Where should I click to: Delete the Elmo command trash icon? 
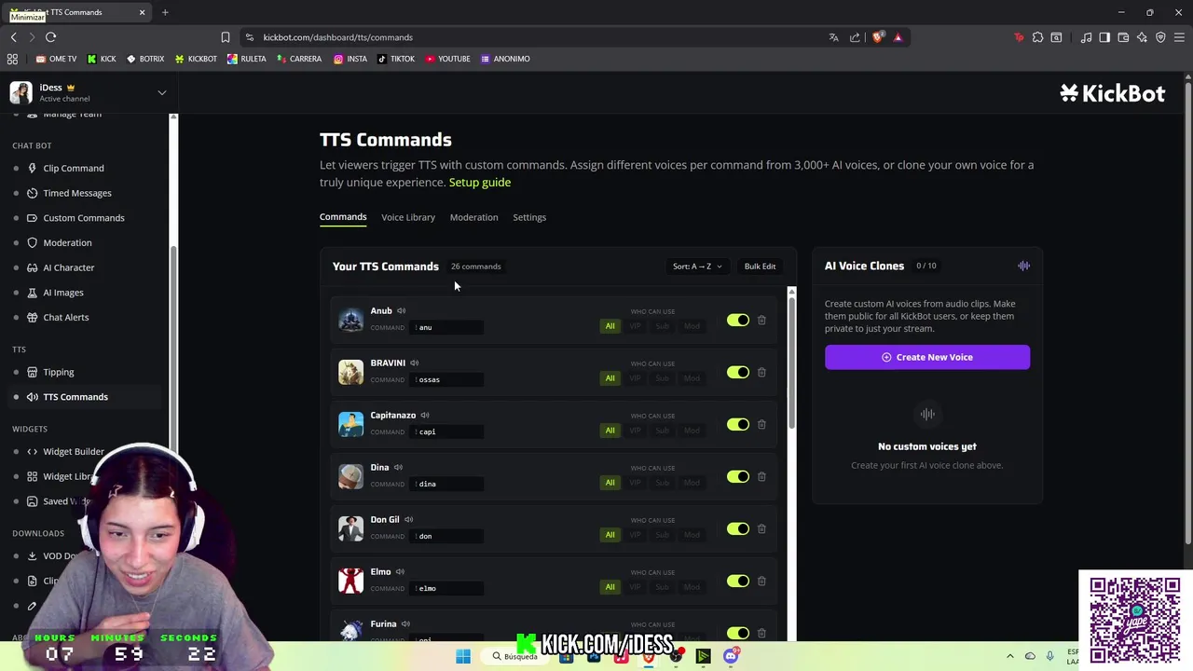pyautogui.click(x=761, y=581)
